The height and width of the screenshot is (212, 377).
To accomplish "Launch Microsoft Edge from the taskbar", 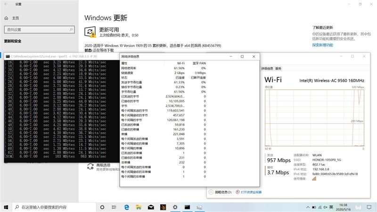I will 126,207.
